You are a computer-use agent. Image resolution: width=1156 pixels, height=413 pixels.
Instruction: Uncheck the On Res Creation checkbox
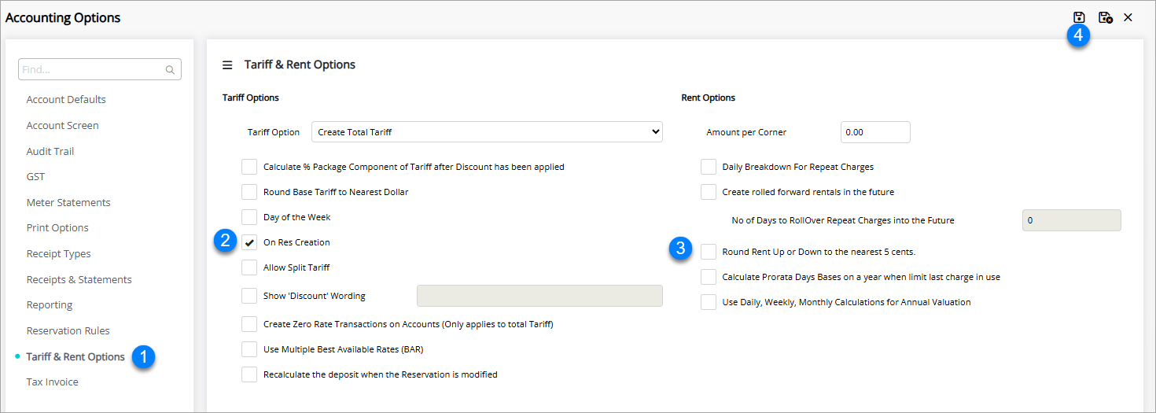249,242
